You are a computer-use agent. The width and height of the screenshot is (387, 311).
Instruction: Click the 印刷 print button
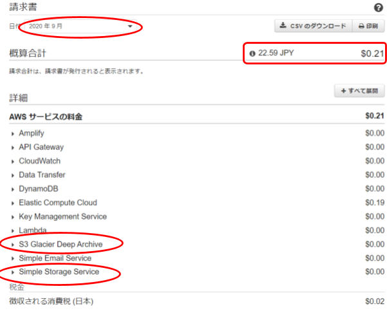[x=368, y=26]
